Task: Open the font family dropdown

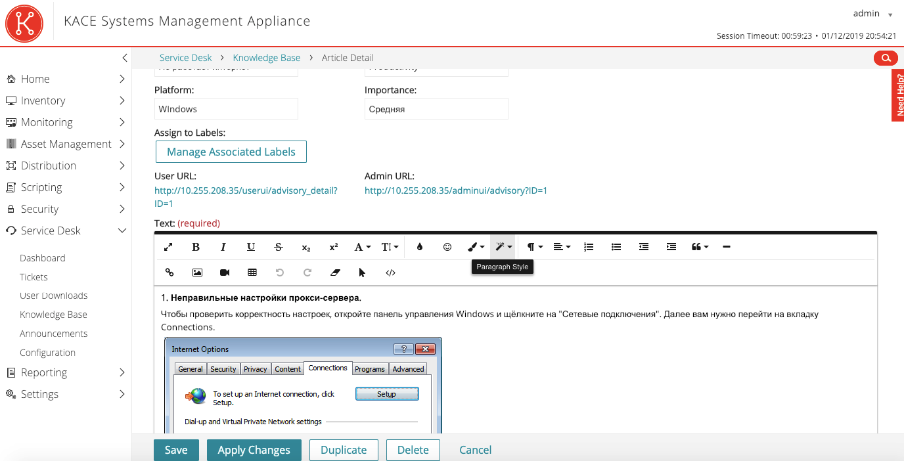Action: [363, 247]
